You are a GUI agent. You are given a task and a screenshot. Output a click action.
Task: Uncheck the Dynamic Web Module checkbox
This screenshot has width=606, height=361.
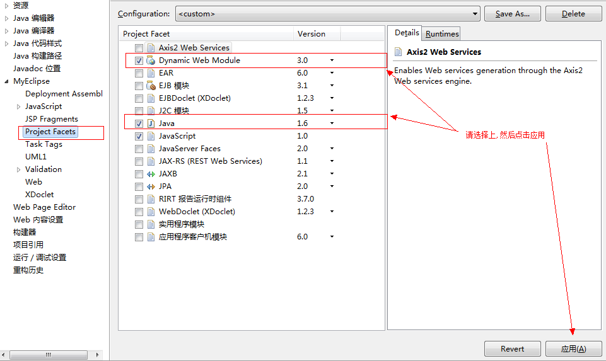tap(139, 60)
